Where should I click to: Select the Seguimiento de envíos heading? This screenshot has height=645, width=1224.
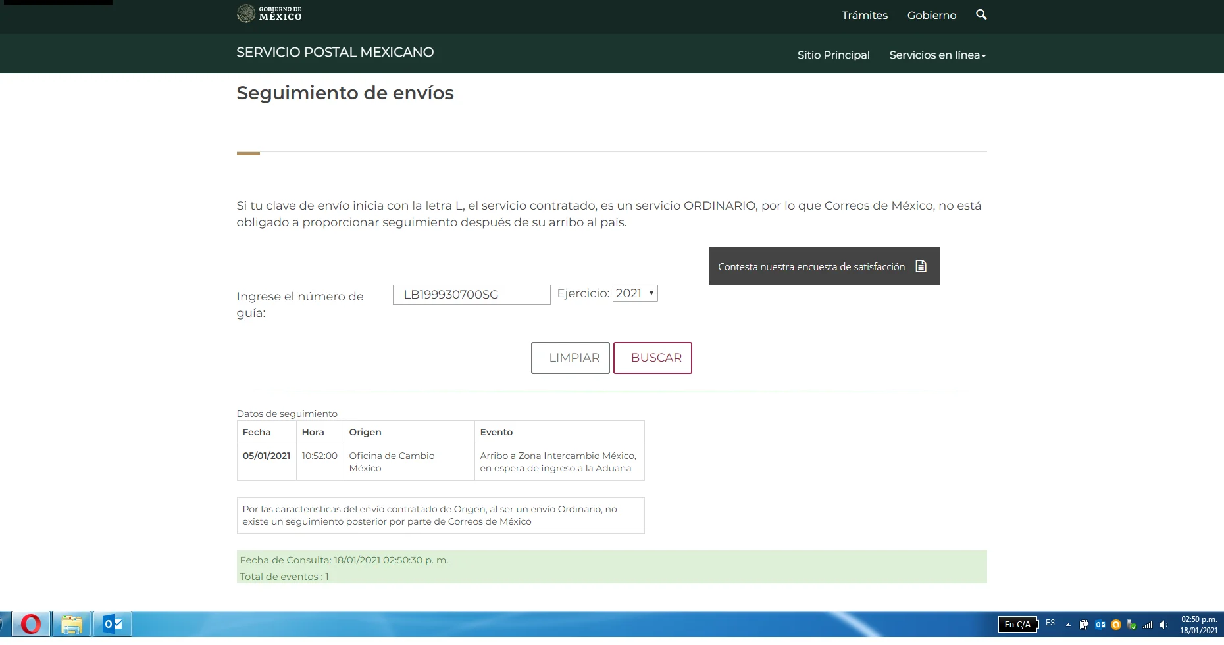pos(345,93)
